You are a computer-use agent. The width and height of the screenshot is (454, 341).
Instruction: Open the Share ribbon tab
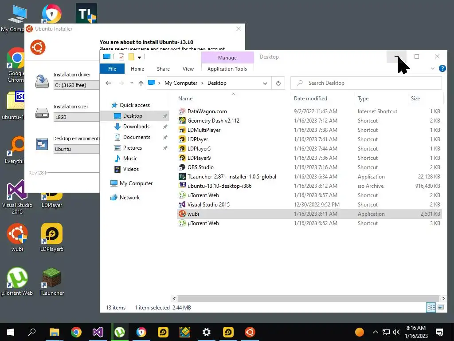(x=163, y=69)
